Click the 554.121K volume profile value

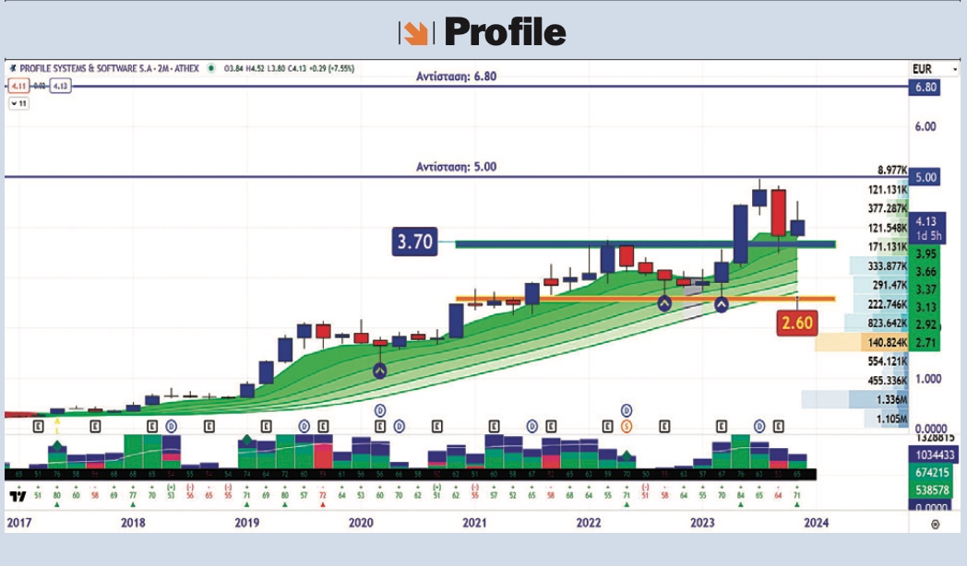888,361
